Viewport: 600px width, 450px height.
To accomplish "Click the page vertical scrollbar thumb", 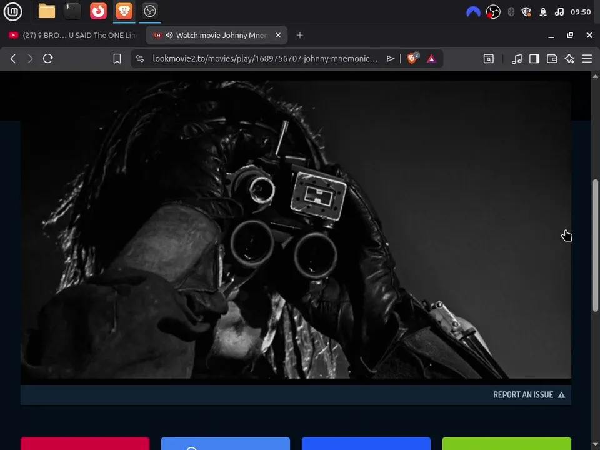I will pos(596,245).
